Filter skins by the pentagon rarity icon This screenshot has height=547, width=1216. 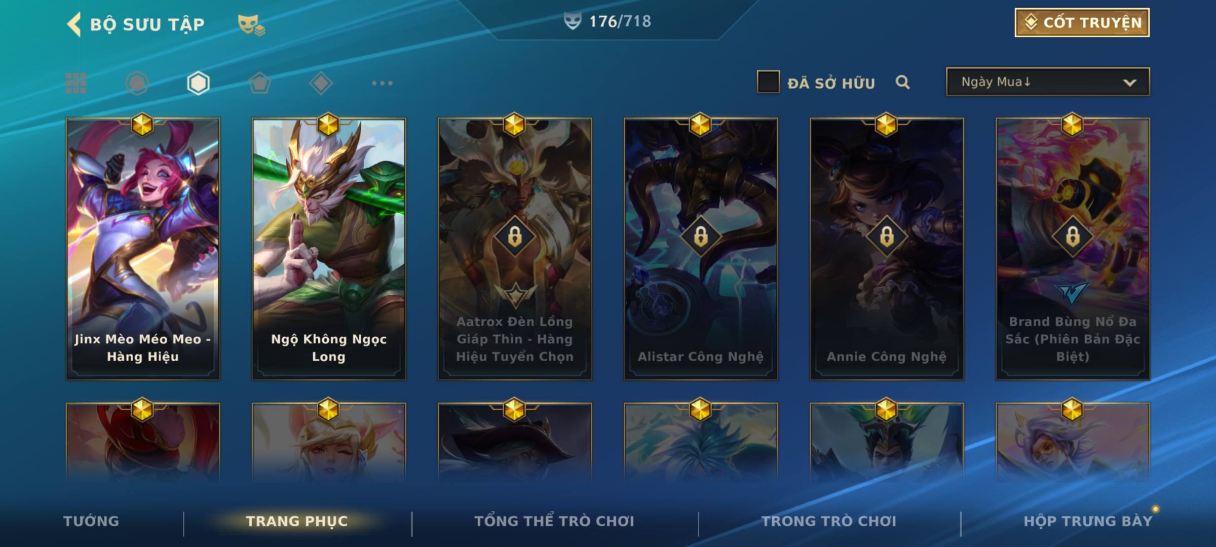pos(259,83)
